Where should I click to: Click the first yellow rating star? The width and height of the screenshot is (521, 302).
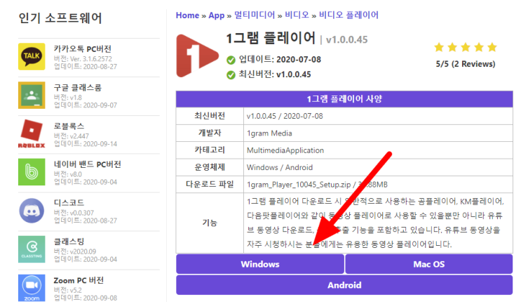(439, 47)
